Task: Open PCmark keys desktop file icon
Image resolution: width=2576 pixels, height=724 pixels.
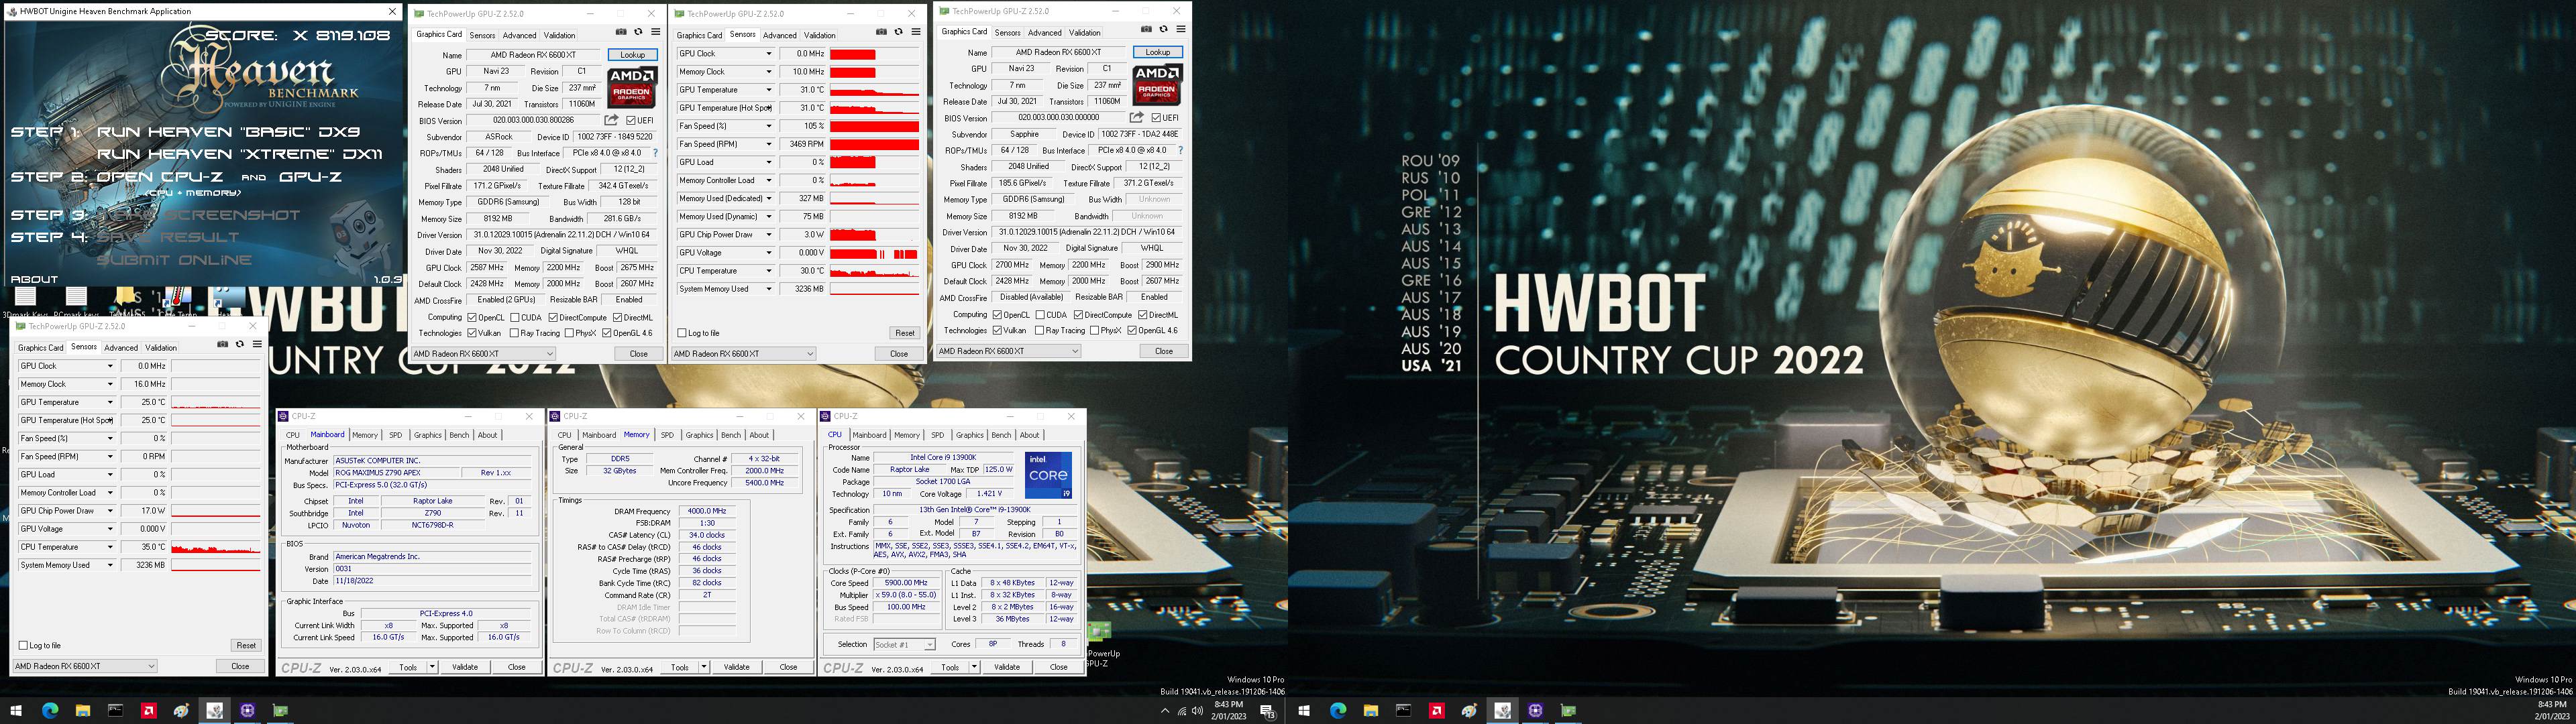Action: [76, 302]
